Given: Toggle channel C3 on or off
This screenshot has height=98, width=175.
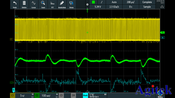Looking at the screenshot, I should [61, 96].
